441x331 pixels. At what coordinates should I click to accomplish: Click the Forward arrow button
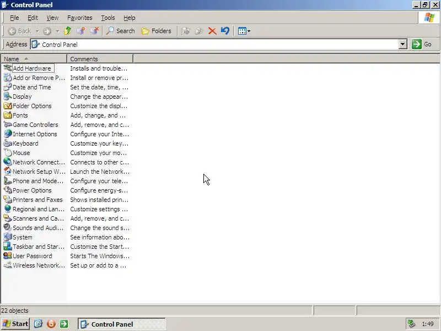tap(47, 31)
